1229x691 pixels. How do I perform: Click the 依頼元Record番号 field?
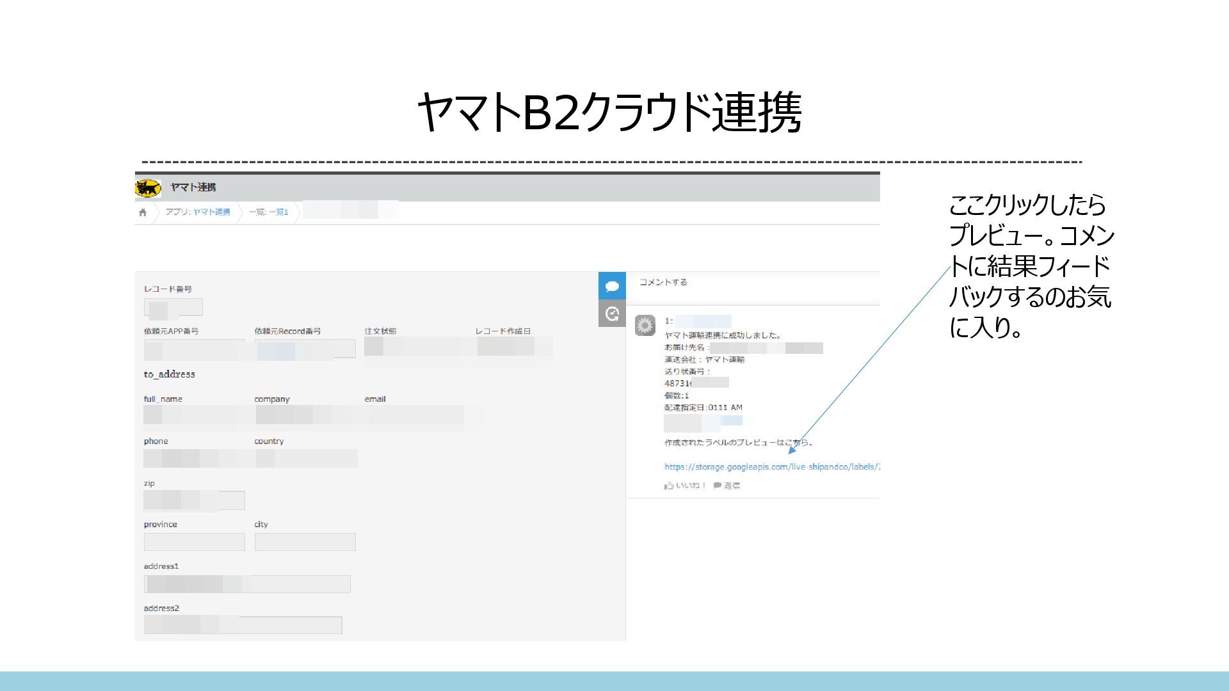tap(305, 349)
